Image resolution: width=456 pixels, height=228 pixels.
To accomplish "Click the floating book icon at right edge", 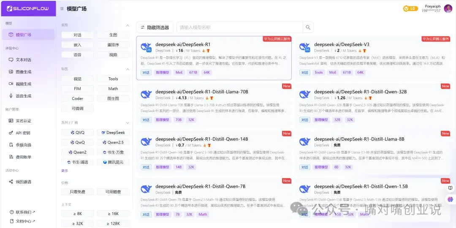I will 451,188.
